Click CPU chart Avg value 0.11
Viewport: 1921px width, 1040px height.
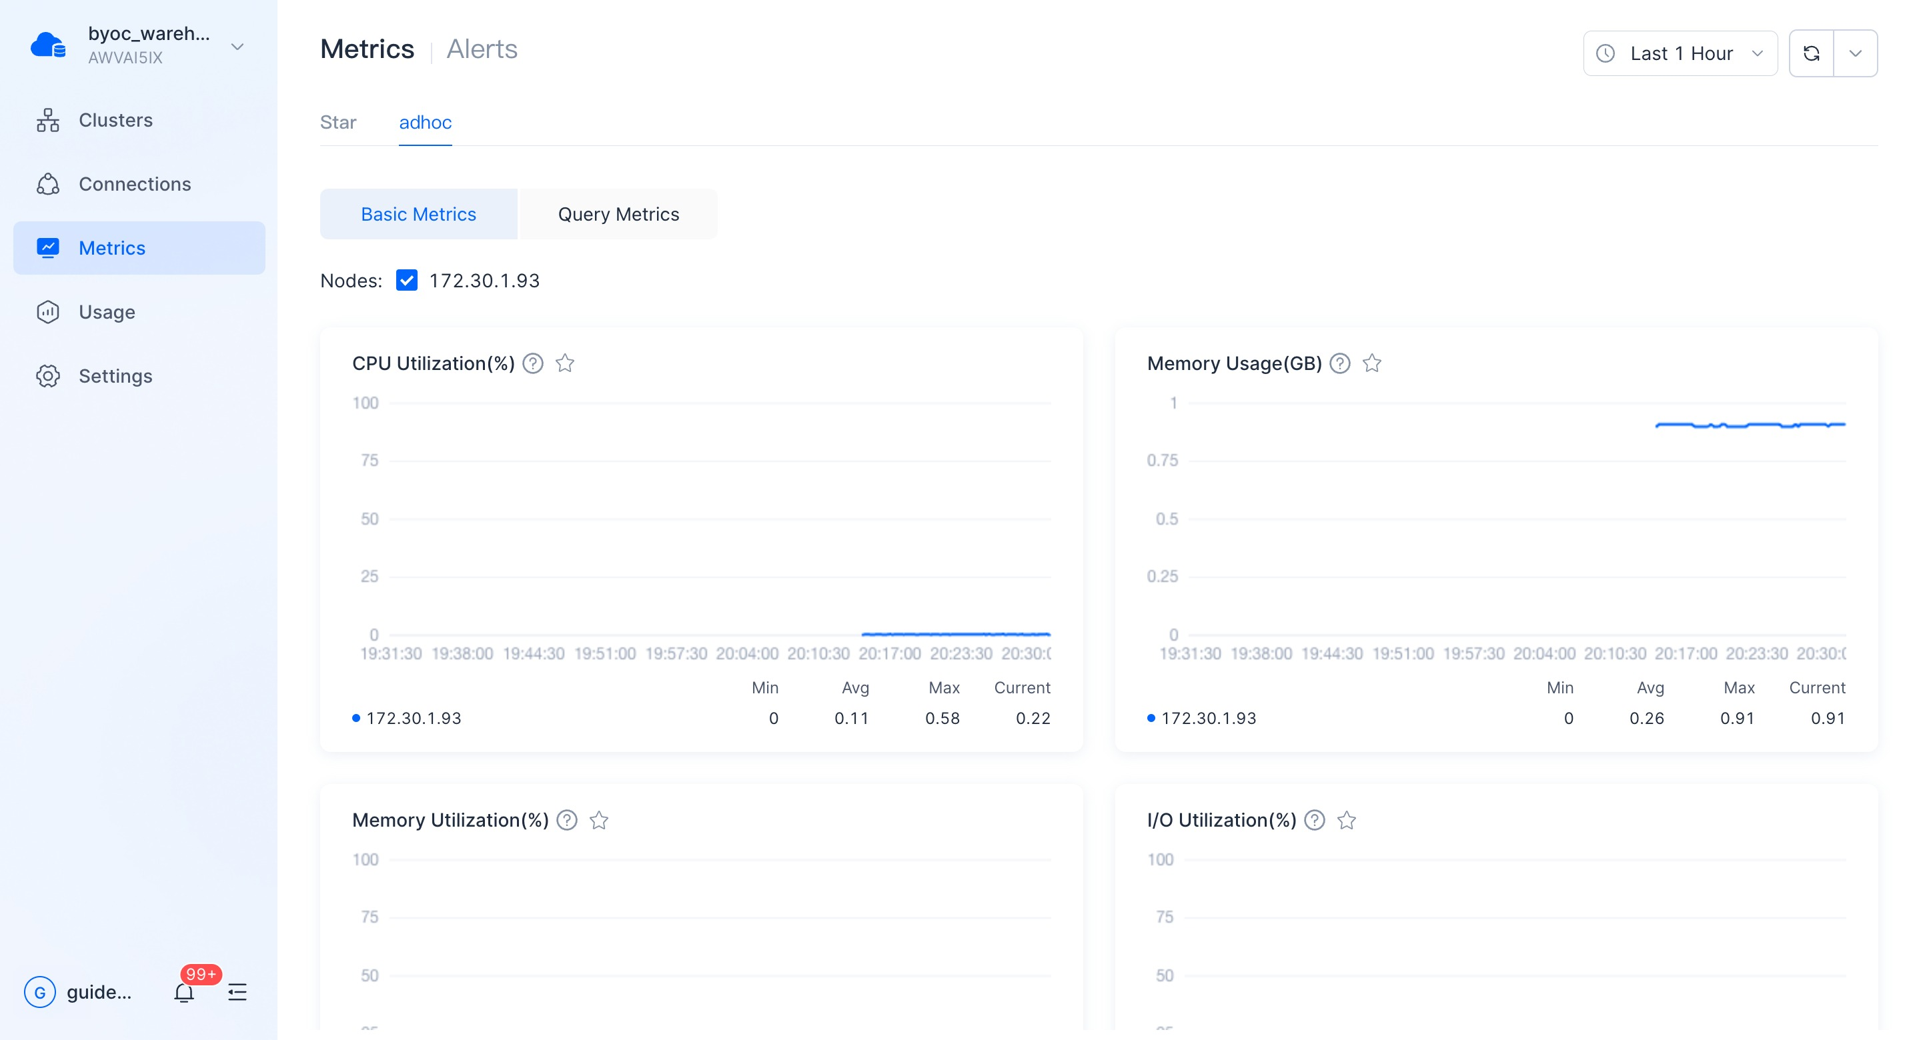(852, 719)
